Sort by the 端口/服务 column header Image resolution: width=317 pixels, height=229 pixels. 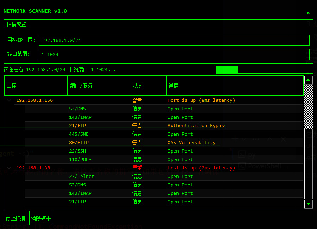click(x=99, y=86)
